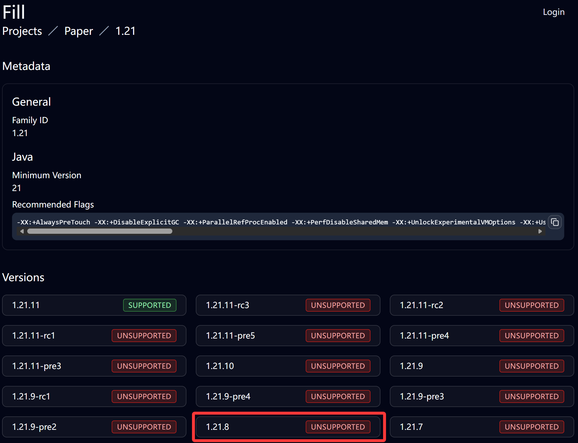Click the horizontal flags scrollbar thumb
The width and height of the screenshot is (578, 443).
click(x=100, y=231)
